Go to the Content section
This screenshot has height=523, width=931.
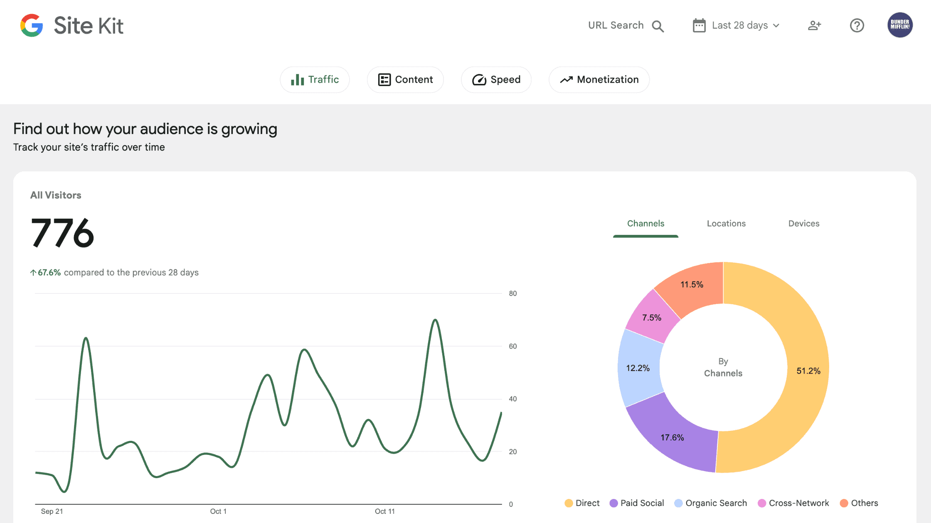pos(405,80)
